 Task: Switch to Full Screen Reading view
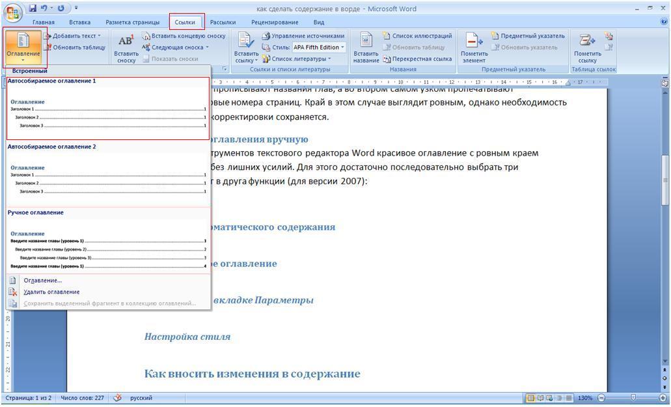click(x=540, y=398)
